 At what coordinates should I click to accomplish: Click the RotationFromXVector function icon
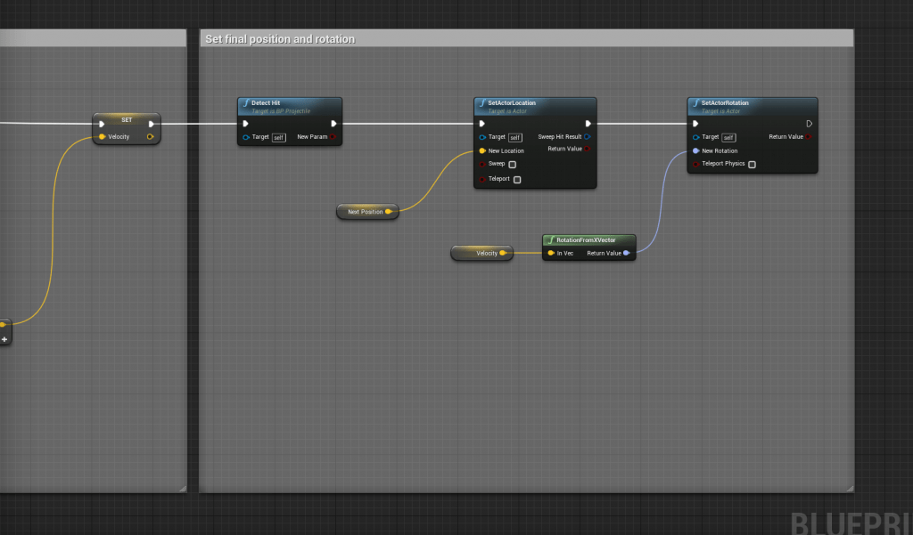(x=551, y=240)
